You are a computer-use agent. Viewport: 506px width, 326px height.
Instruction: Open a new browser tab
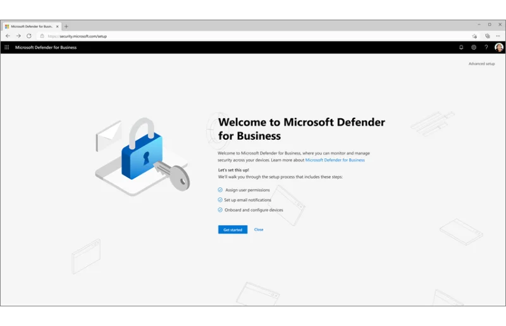click(x=66, y=27)
